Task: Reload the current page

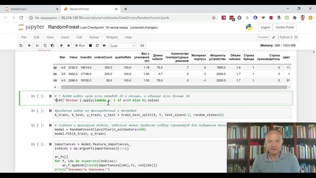Action: pyautogui.click(x=21, y=18)
